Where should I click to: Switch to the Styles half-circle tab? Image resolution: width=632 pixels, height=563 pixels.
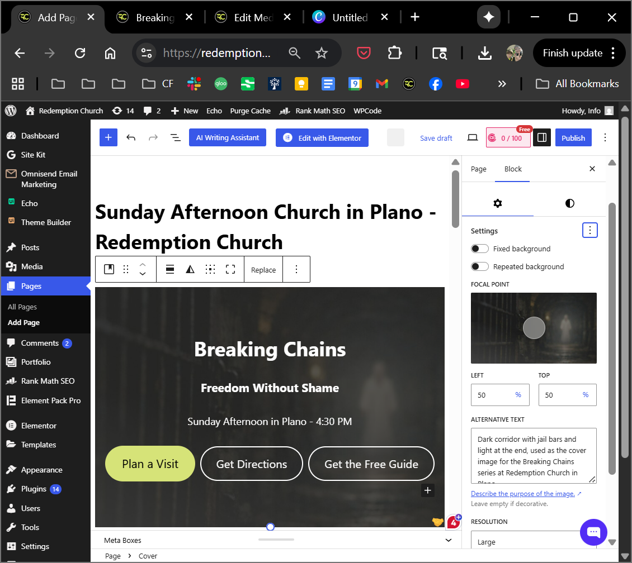tap(569, 203)
